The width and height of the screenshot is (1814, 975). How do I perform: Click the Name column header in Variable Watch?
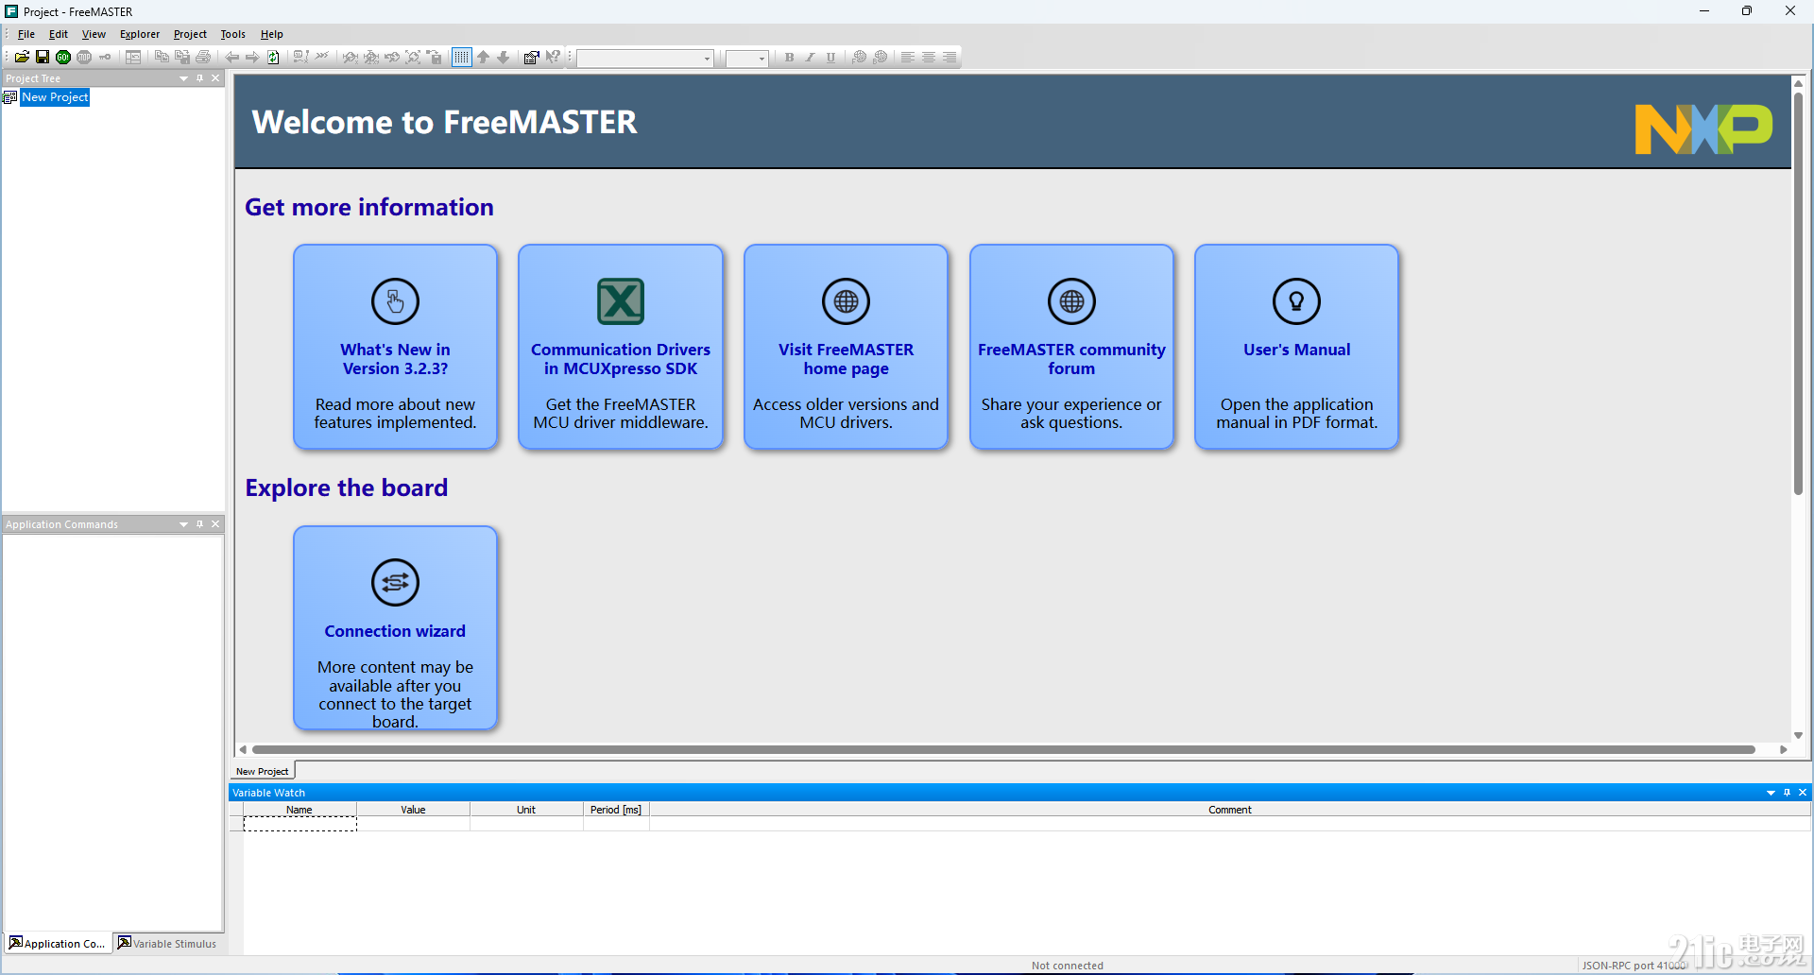click(x=299, y=810)
